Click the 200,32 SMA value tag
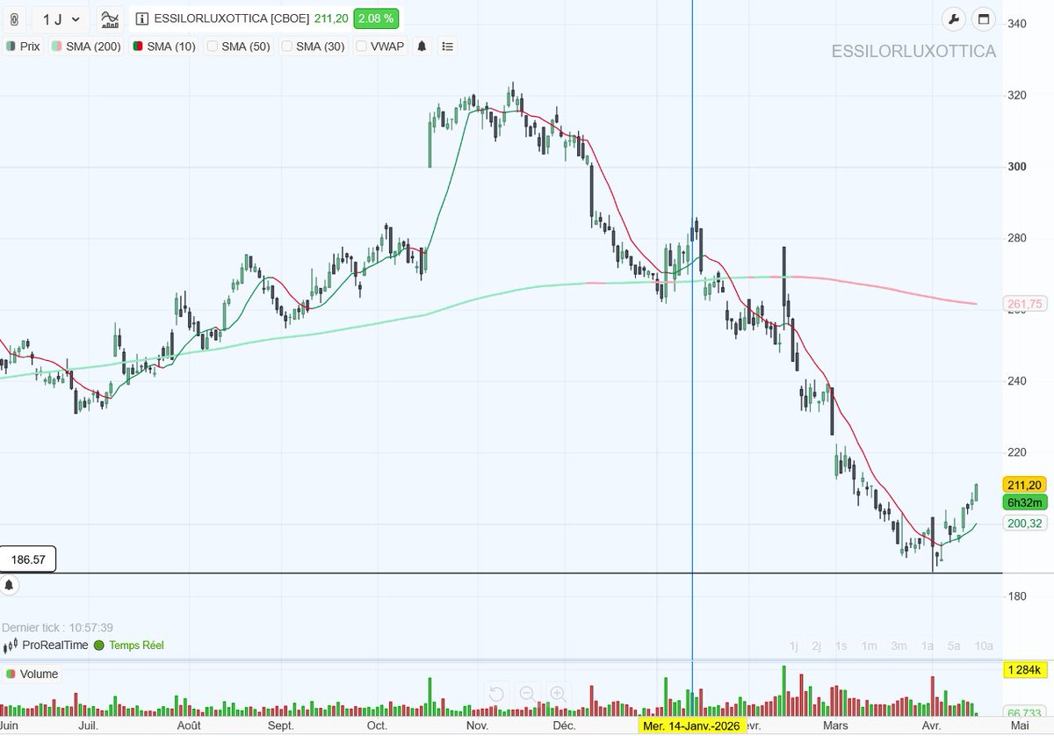 1025,523
